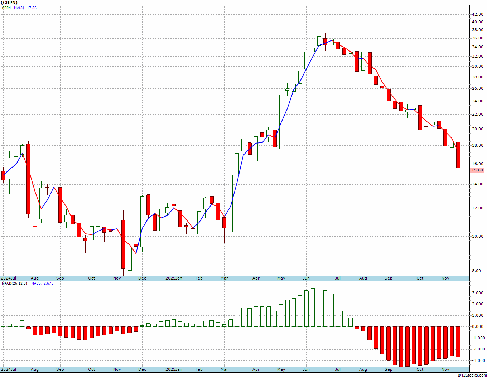Click Jun on the price chart time axis
This screenshot has width=487, height=378.
click(x=306, y=278)
